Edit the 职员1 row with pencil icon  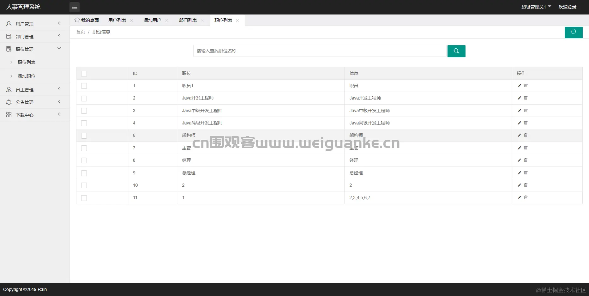tap(520, 86)
